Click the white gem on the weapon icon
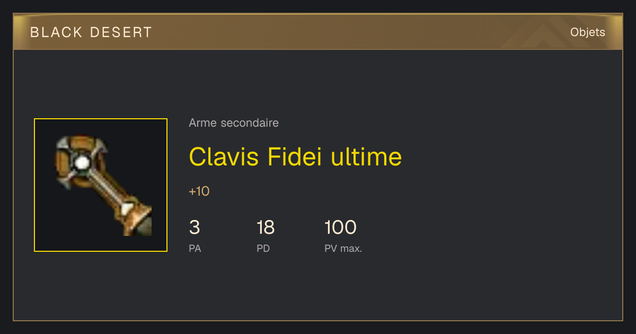 click(x=82, y=163)
